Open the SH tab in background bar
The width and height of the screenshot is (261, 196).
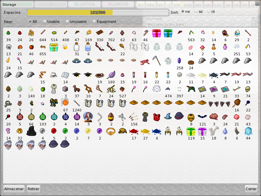(x=228, y=5)
